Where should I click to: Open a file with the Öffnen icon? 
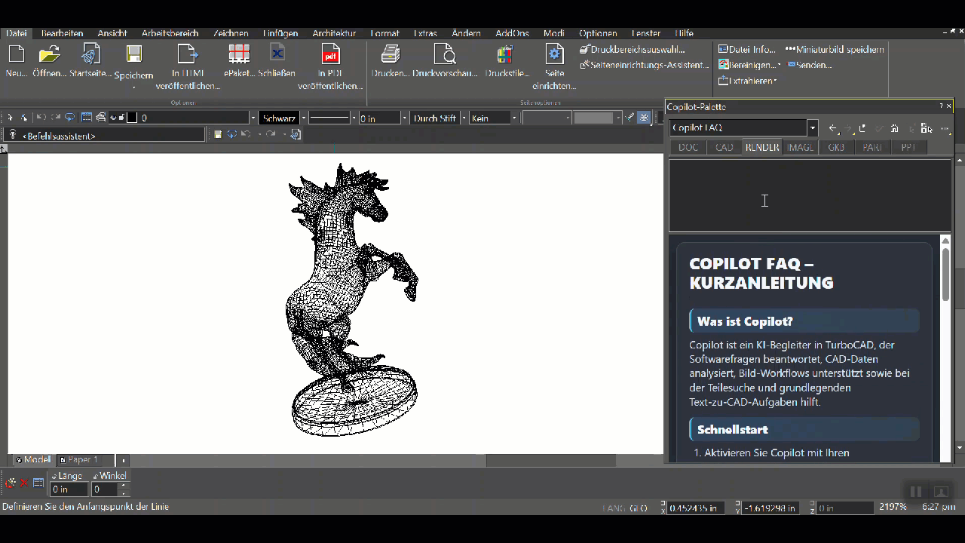point(49,54)
